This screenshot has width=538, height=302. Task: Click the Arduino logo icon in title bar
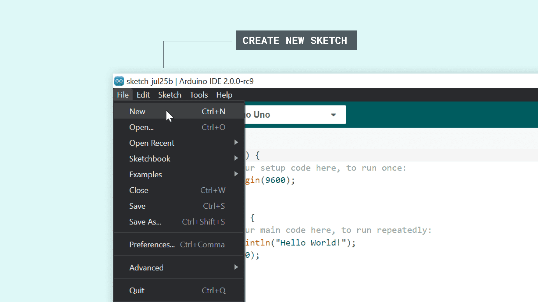tap(119, 81)
